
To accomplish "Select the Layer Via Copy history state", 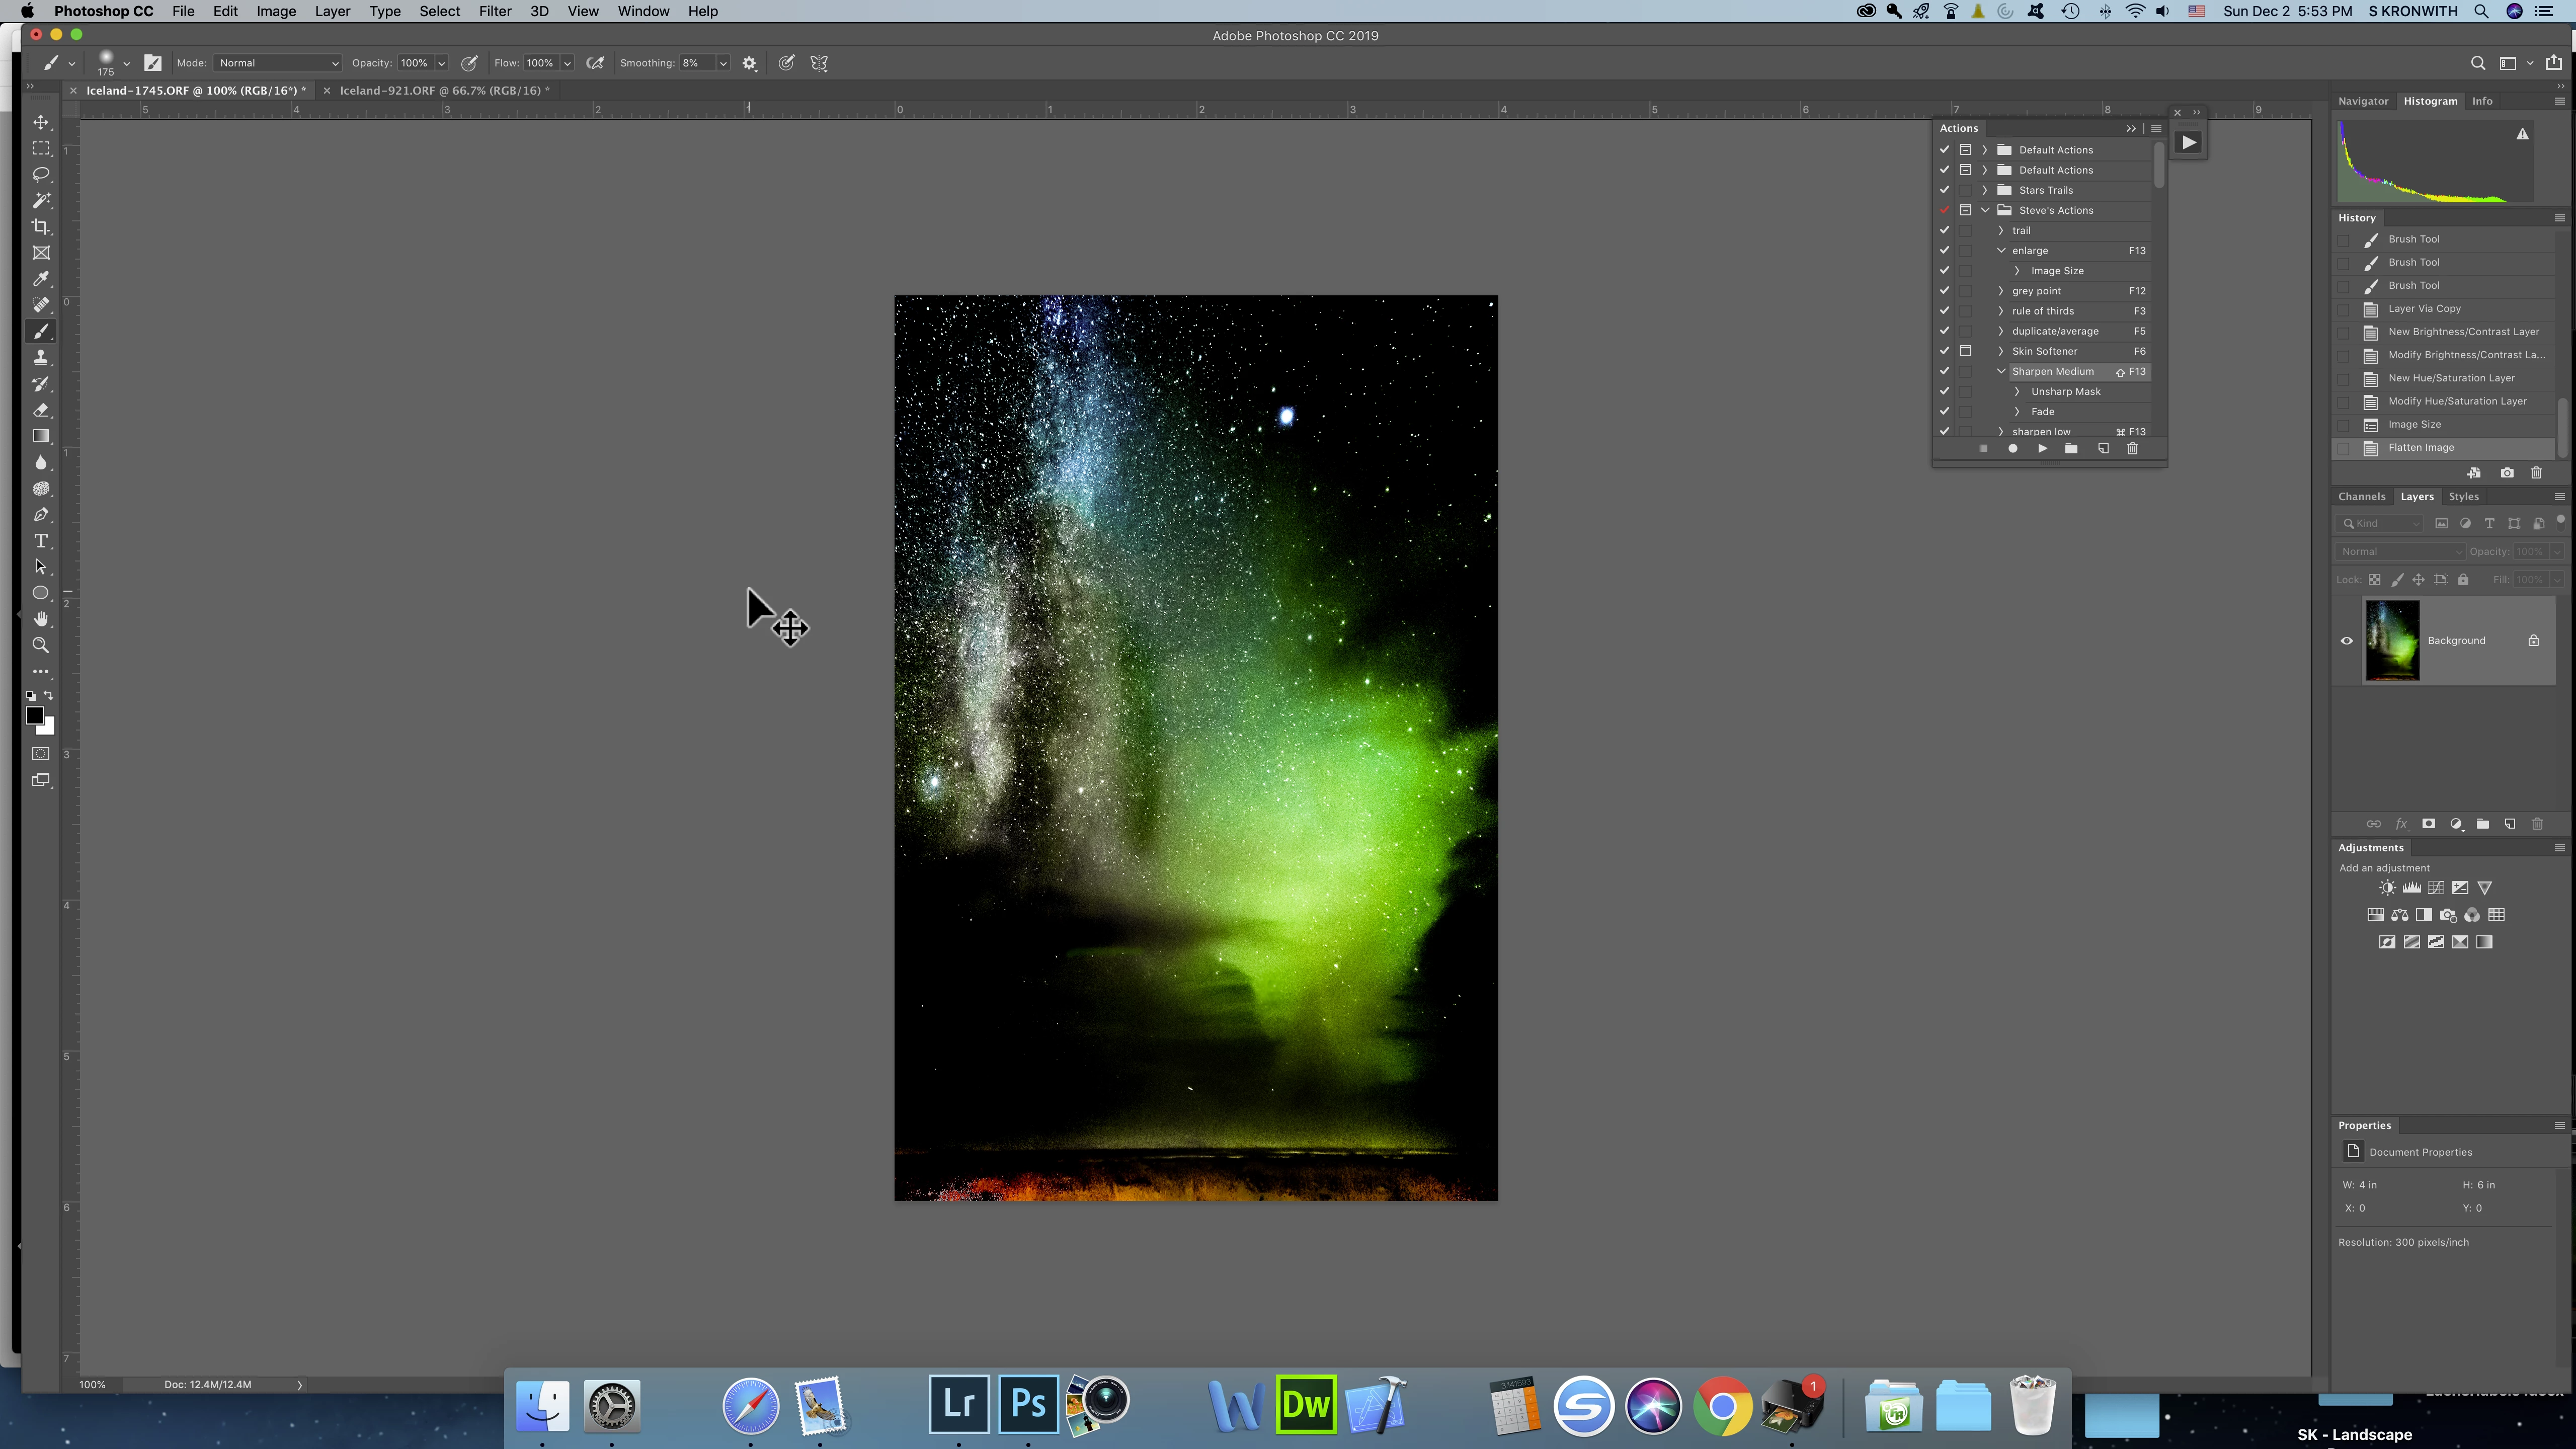I will pyautogui.click(x=2424, y=309).
